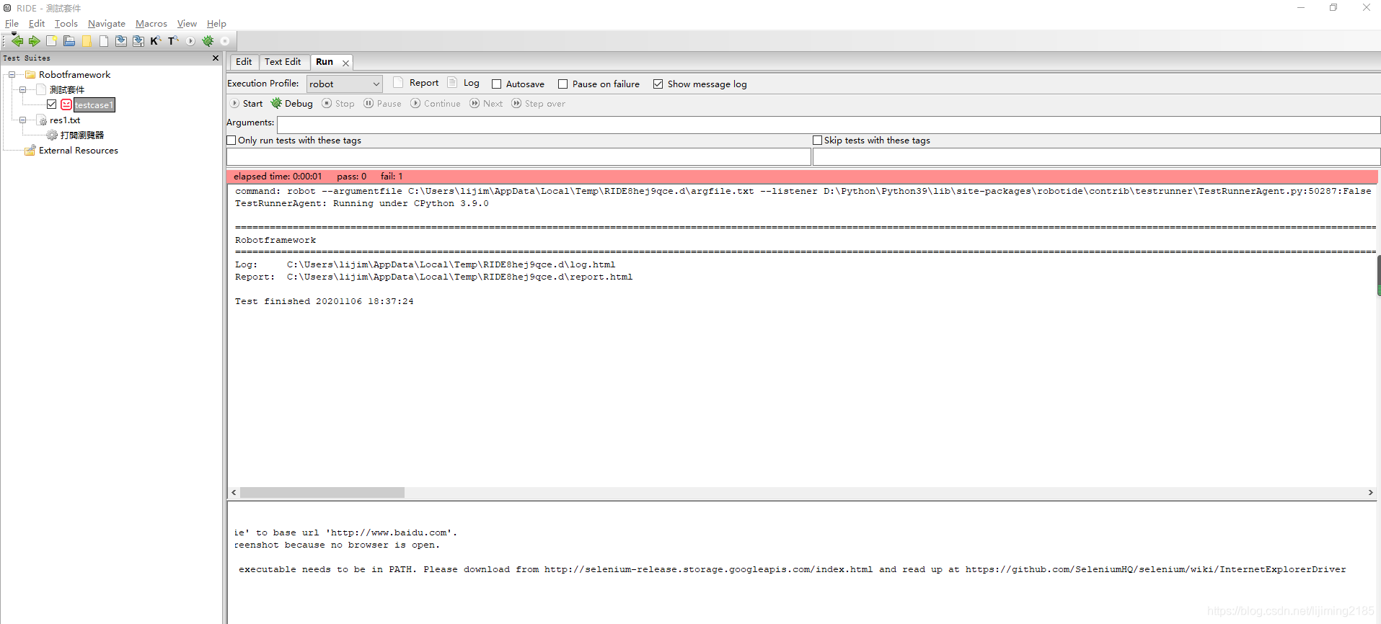Start the test run
1381x624 pixels.
[247, 104]
